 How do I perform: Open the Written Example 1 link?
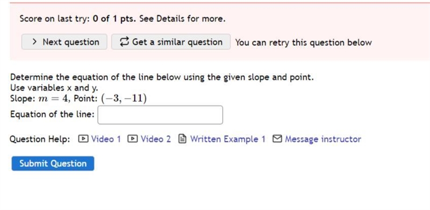click(228, 139)
